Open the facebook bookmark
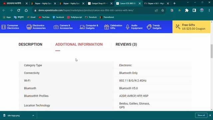This screenshot has height=120, width=213. (58, 17)
